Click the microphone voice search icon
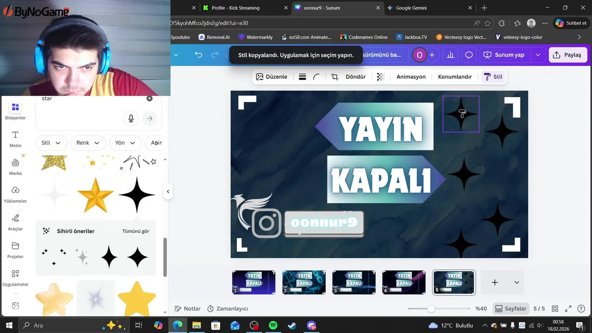 pos(131,119)
